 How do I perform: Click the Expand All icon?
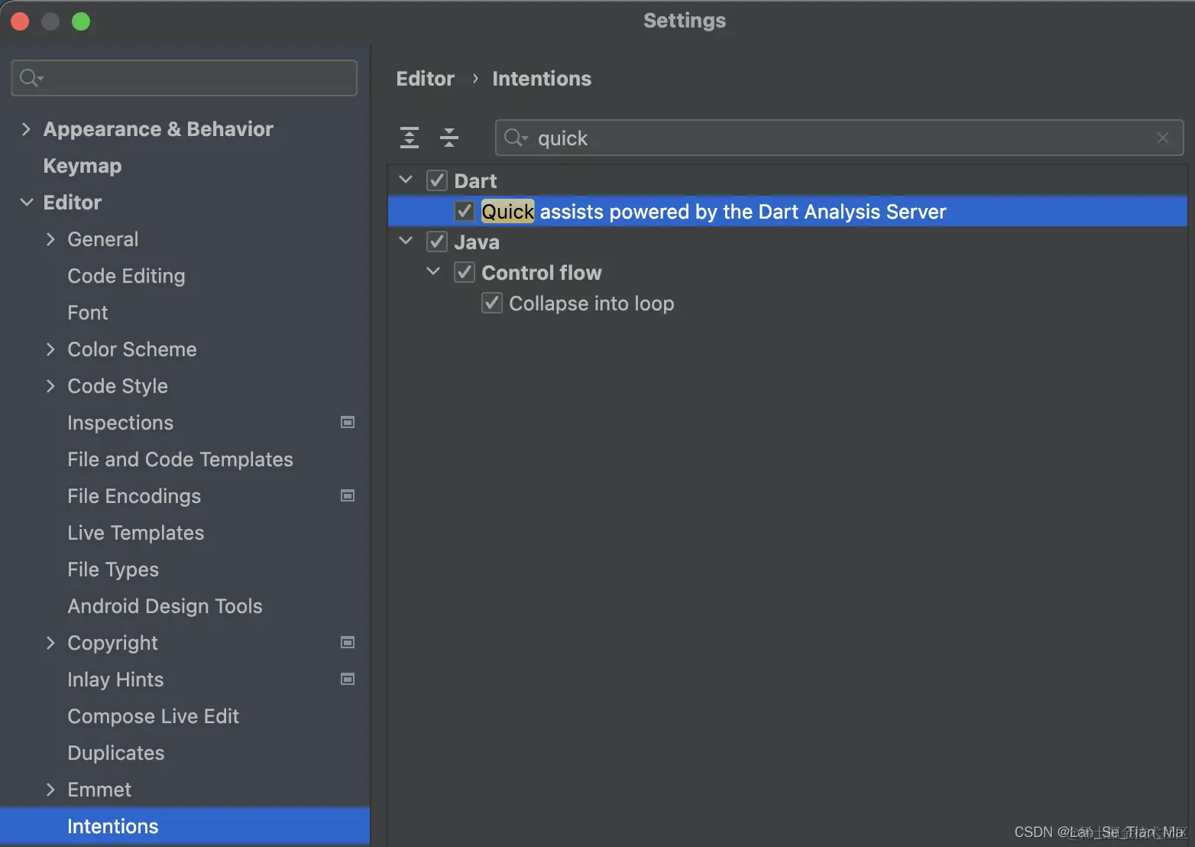[x=410, y=138]
